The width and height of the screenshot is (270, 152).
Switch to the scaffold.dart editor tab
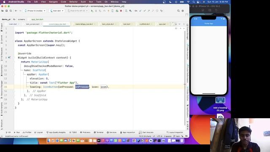tap(145, 24)
